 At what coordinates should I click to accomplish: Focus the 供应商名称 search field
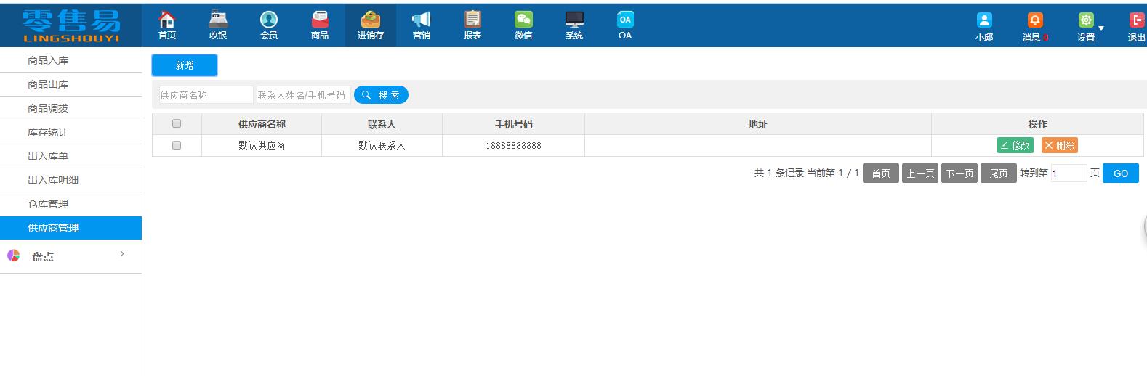(206, 95)
